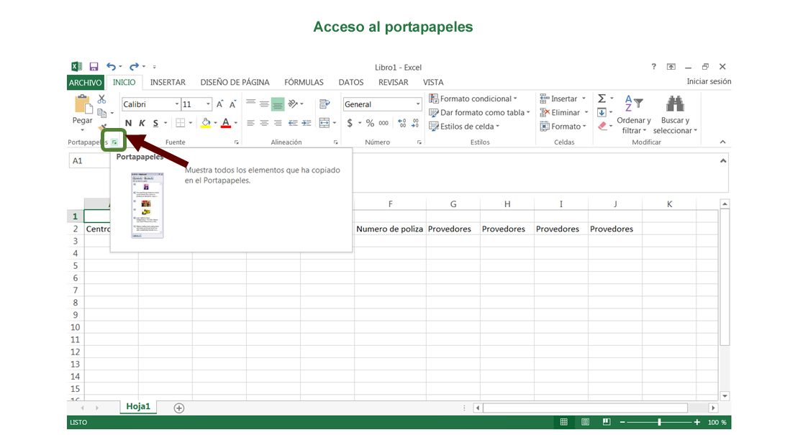Viewport: 790px width, 435px height.
Task: Apply accounting dollar number format
Action: 350,123
